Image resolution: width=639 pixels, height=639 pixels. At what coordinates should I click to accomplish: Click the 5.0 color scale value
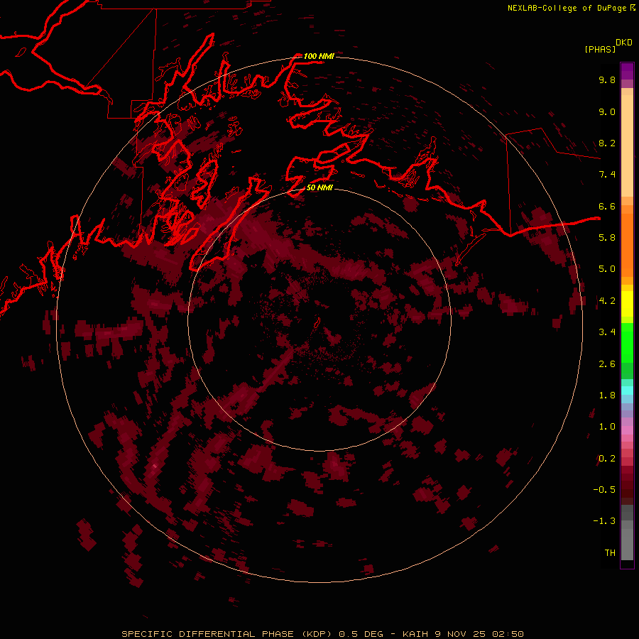[x=607, y=269]
